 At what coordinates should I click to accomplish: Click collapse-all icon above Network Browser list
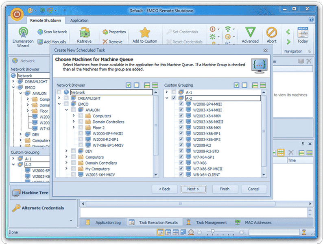coord(155,85)
